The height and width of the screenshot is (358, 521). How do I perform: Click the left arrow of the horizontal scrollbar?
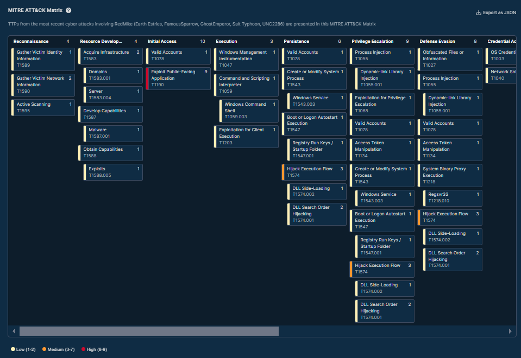pos(14,331)
